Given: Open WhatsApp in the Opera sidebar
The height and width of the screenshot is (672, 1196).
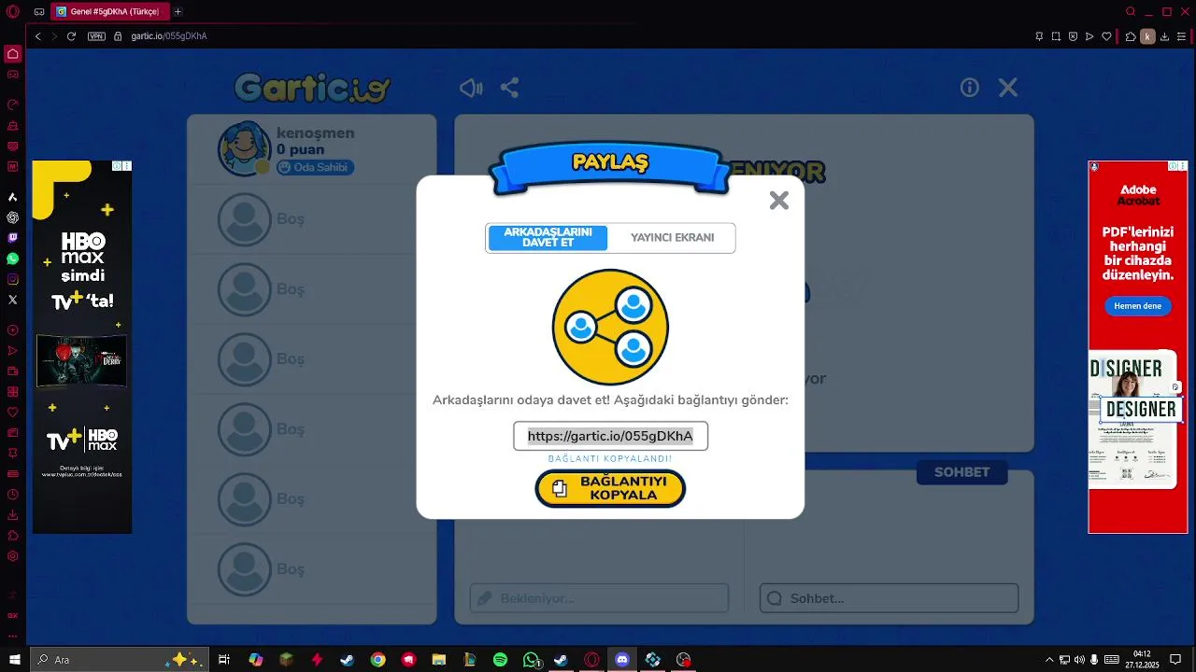Looking at the screenshot, I should point(13,259).
